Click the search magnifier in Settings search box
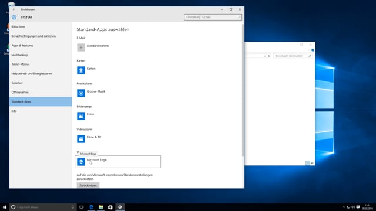The height and width of the screenshot is (211, 376). [239, 17]
